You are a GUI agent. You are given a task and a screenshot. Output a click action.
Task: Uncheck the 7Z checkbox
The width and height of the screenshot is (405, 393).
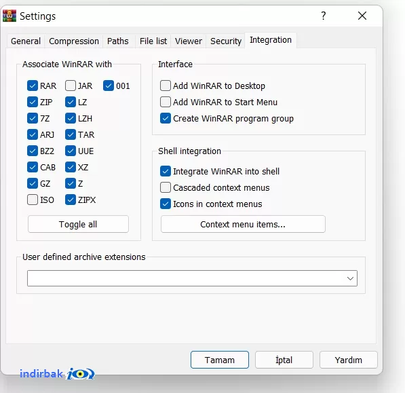click(x=33, y=118)
